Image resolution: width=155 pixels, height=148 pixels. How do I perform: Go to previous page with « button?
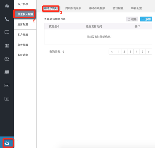[112, 52]
